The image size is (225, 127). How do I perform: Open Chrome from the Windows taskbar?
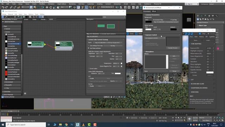pos(66,125)
